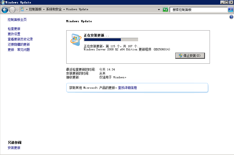Focus the 搜索控制面板 search field

199,10
